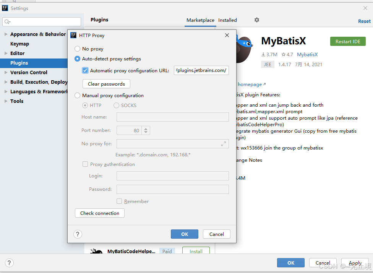Click the Paid label on MyBatisCodeHelper
373x273 pixels.
[167, 251]
